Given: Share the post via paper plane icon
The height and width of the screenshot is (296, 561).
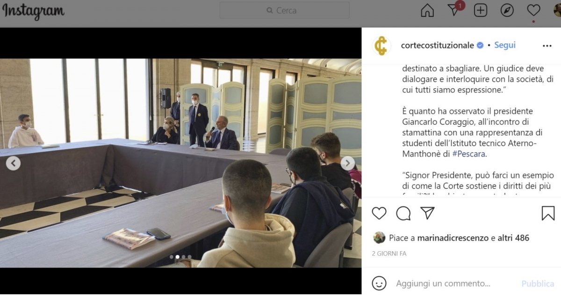Looking at the screenshot, I should (427, 213).
